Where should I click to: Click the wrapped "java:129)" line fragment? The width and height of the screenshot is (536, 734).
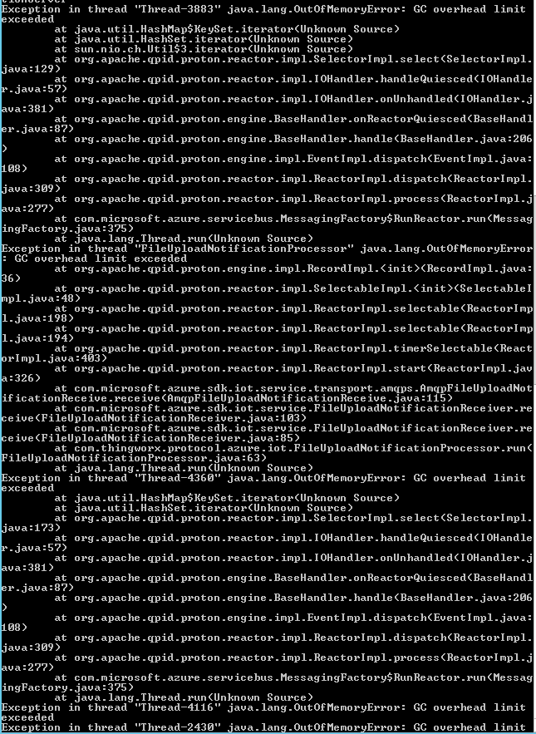(x=31, y=69)
